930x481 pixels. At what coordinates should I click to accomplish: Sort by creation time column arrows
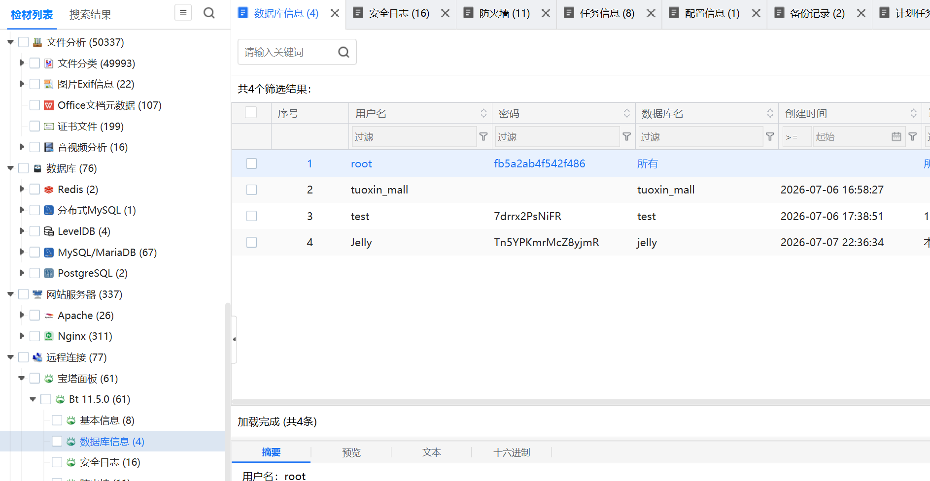(913, 113)
